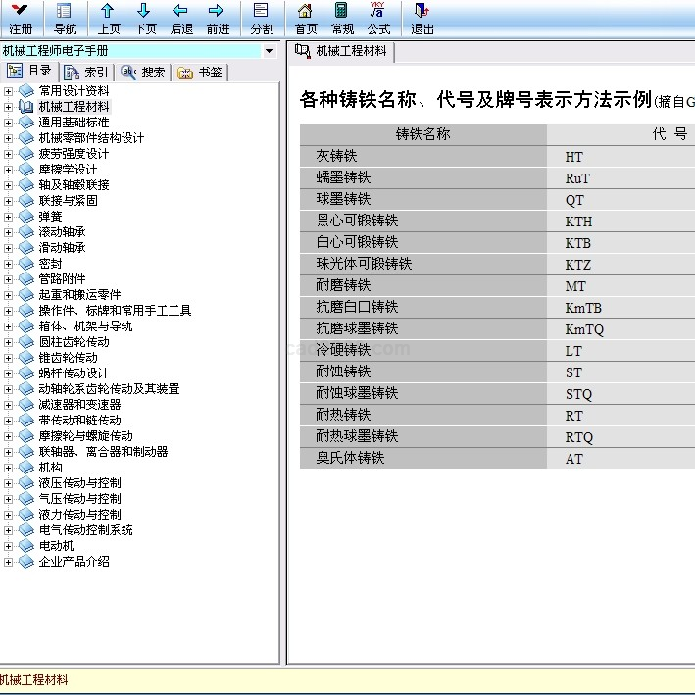The image size is (695, 695).
Task: Go to next page with 下页
Action: click(145, 18)
